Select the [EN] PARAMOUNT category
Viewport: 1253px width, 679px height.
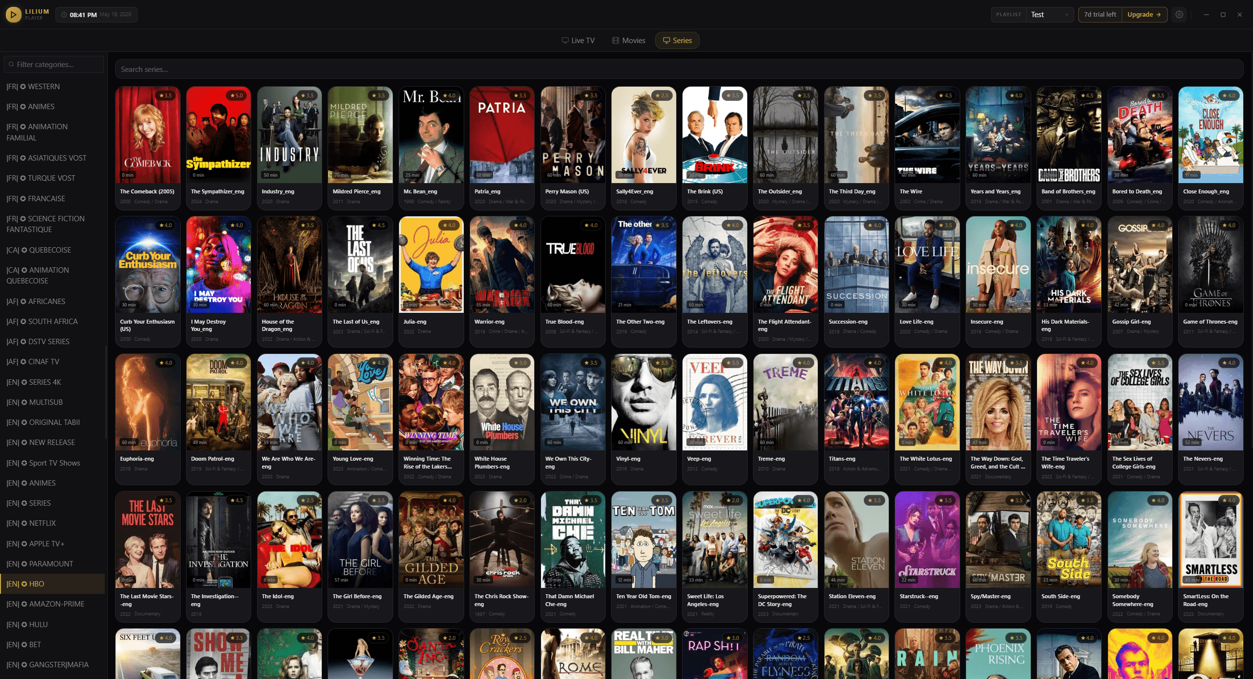pos(52,563)
